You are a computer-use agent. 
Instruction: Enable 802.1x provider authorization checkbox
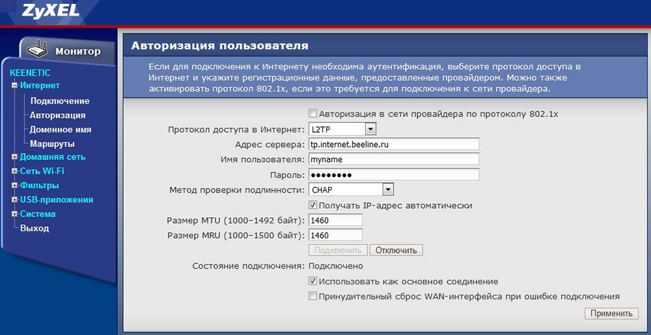[x=312, y=114]
